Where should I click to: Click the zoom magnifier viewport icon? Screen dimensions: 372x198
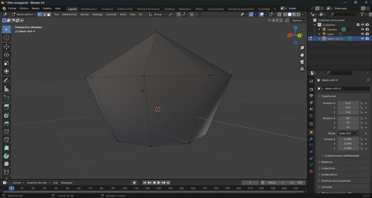pyautogui.click(x=302, y=48)
